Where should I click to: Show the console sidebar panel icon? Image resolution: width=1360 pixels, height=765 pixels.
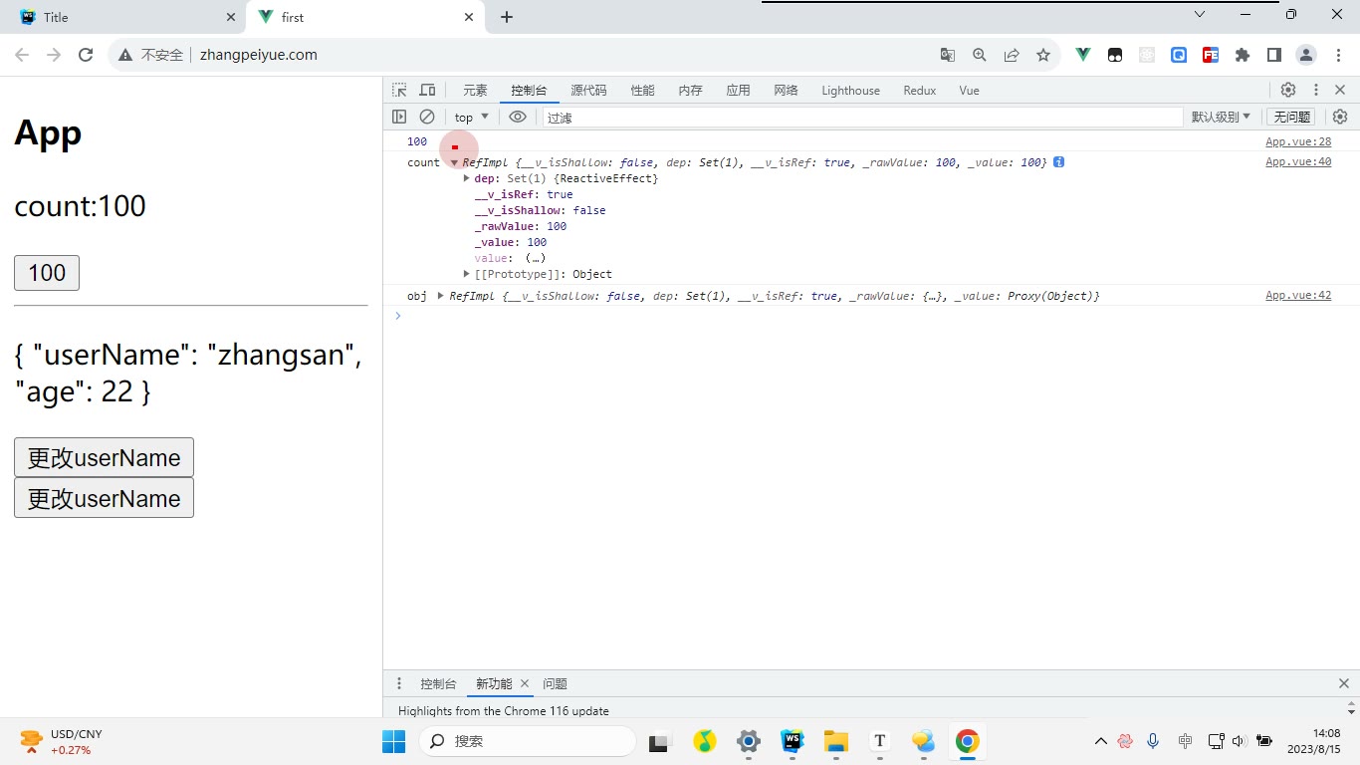(x=399, y=117)
